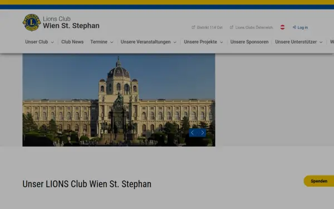Open the Unsere Unterstützer menu item
Viewport: 334px width, 209px height.
296,42
